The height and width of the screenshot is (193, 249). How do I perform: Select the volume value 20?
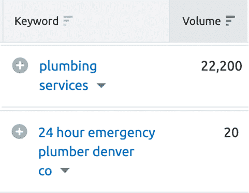[x=231, y=133]
